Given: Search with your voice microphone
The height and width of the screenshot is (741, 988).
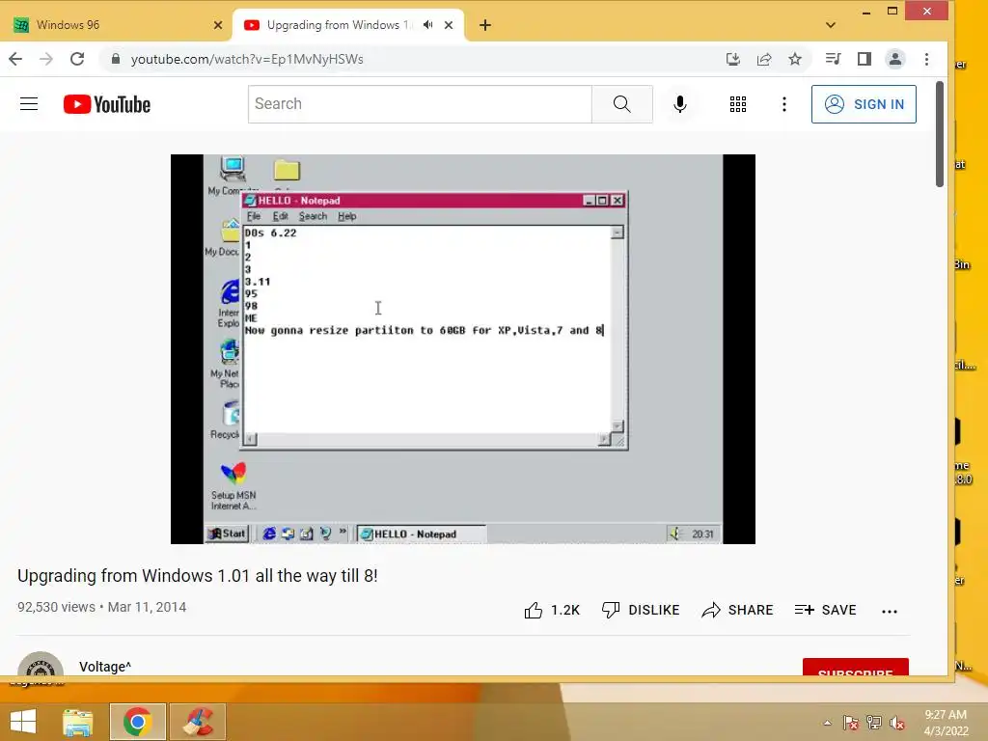Looking at the screenshot, I should pyautogui.click(x=680, y=104).
